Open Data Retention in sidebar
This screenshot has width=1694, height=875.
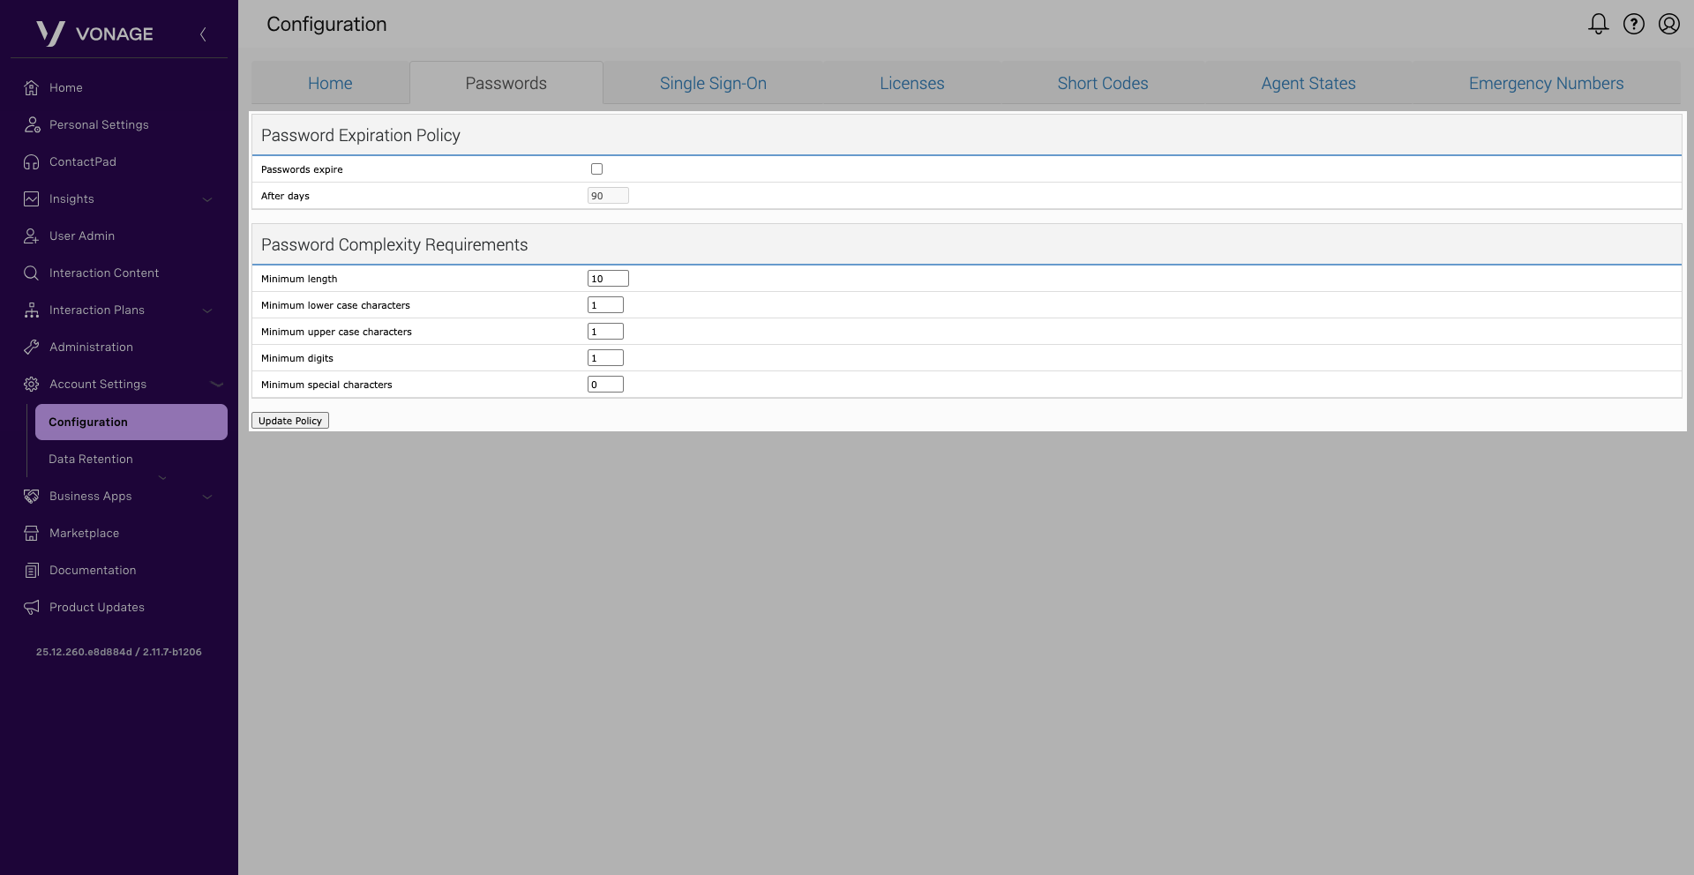91,460
